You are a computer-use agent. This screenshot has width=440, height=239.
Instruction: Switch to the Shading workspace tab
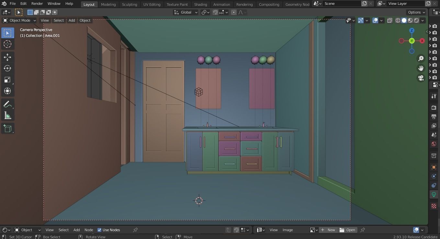[200, 4]
